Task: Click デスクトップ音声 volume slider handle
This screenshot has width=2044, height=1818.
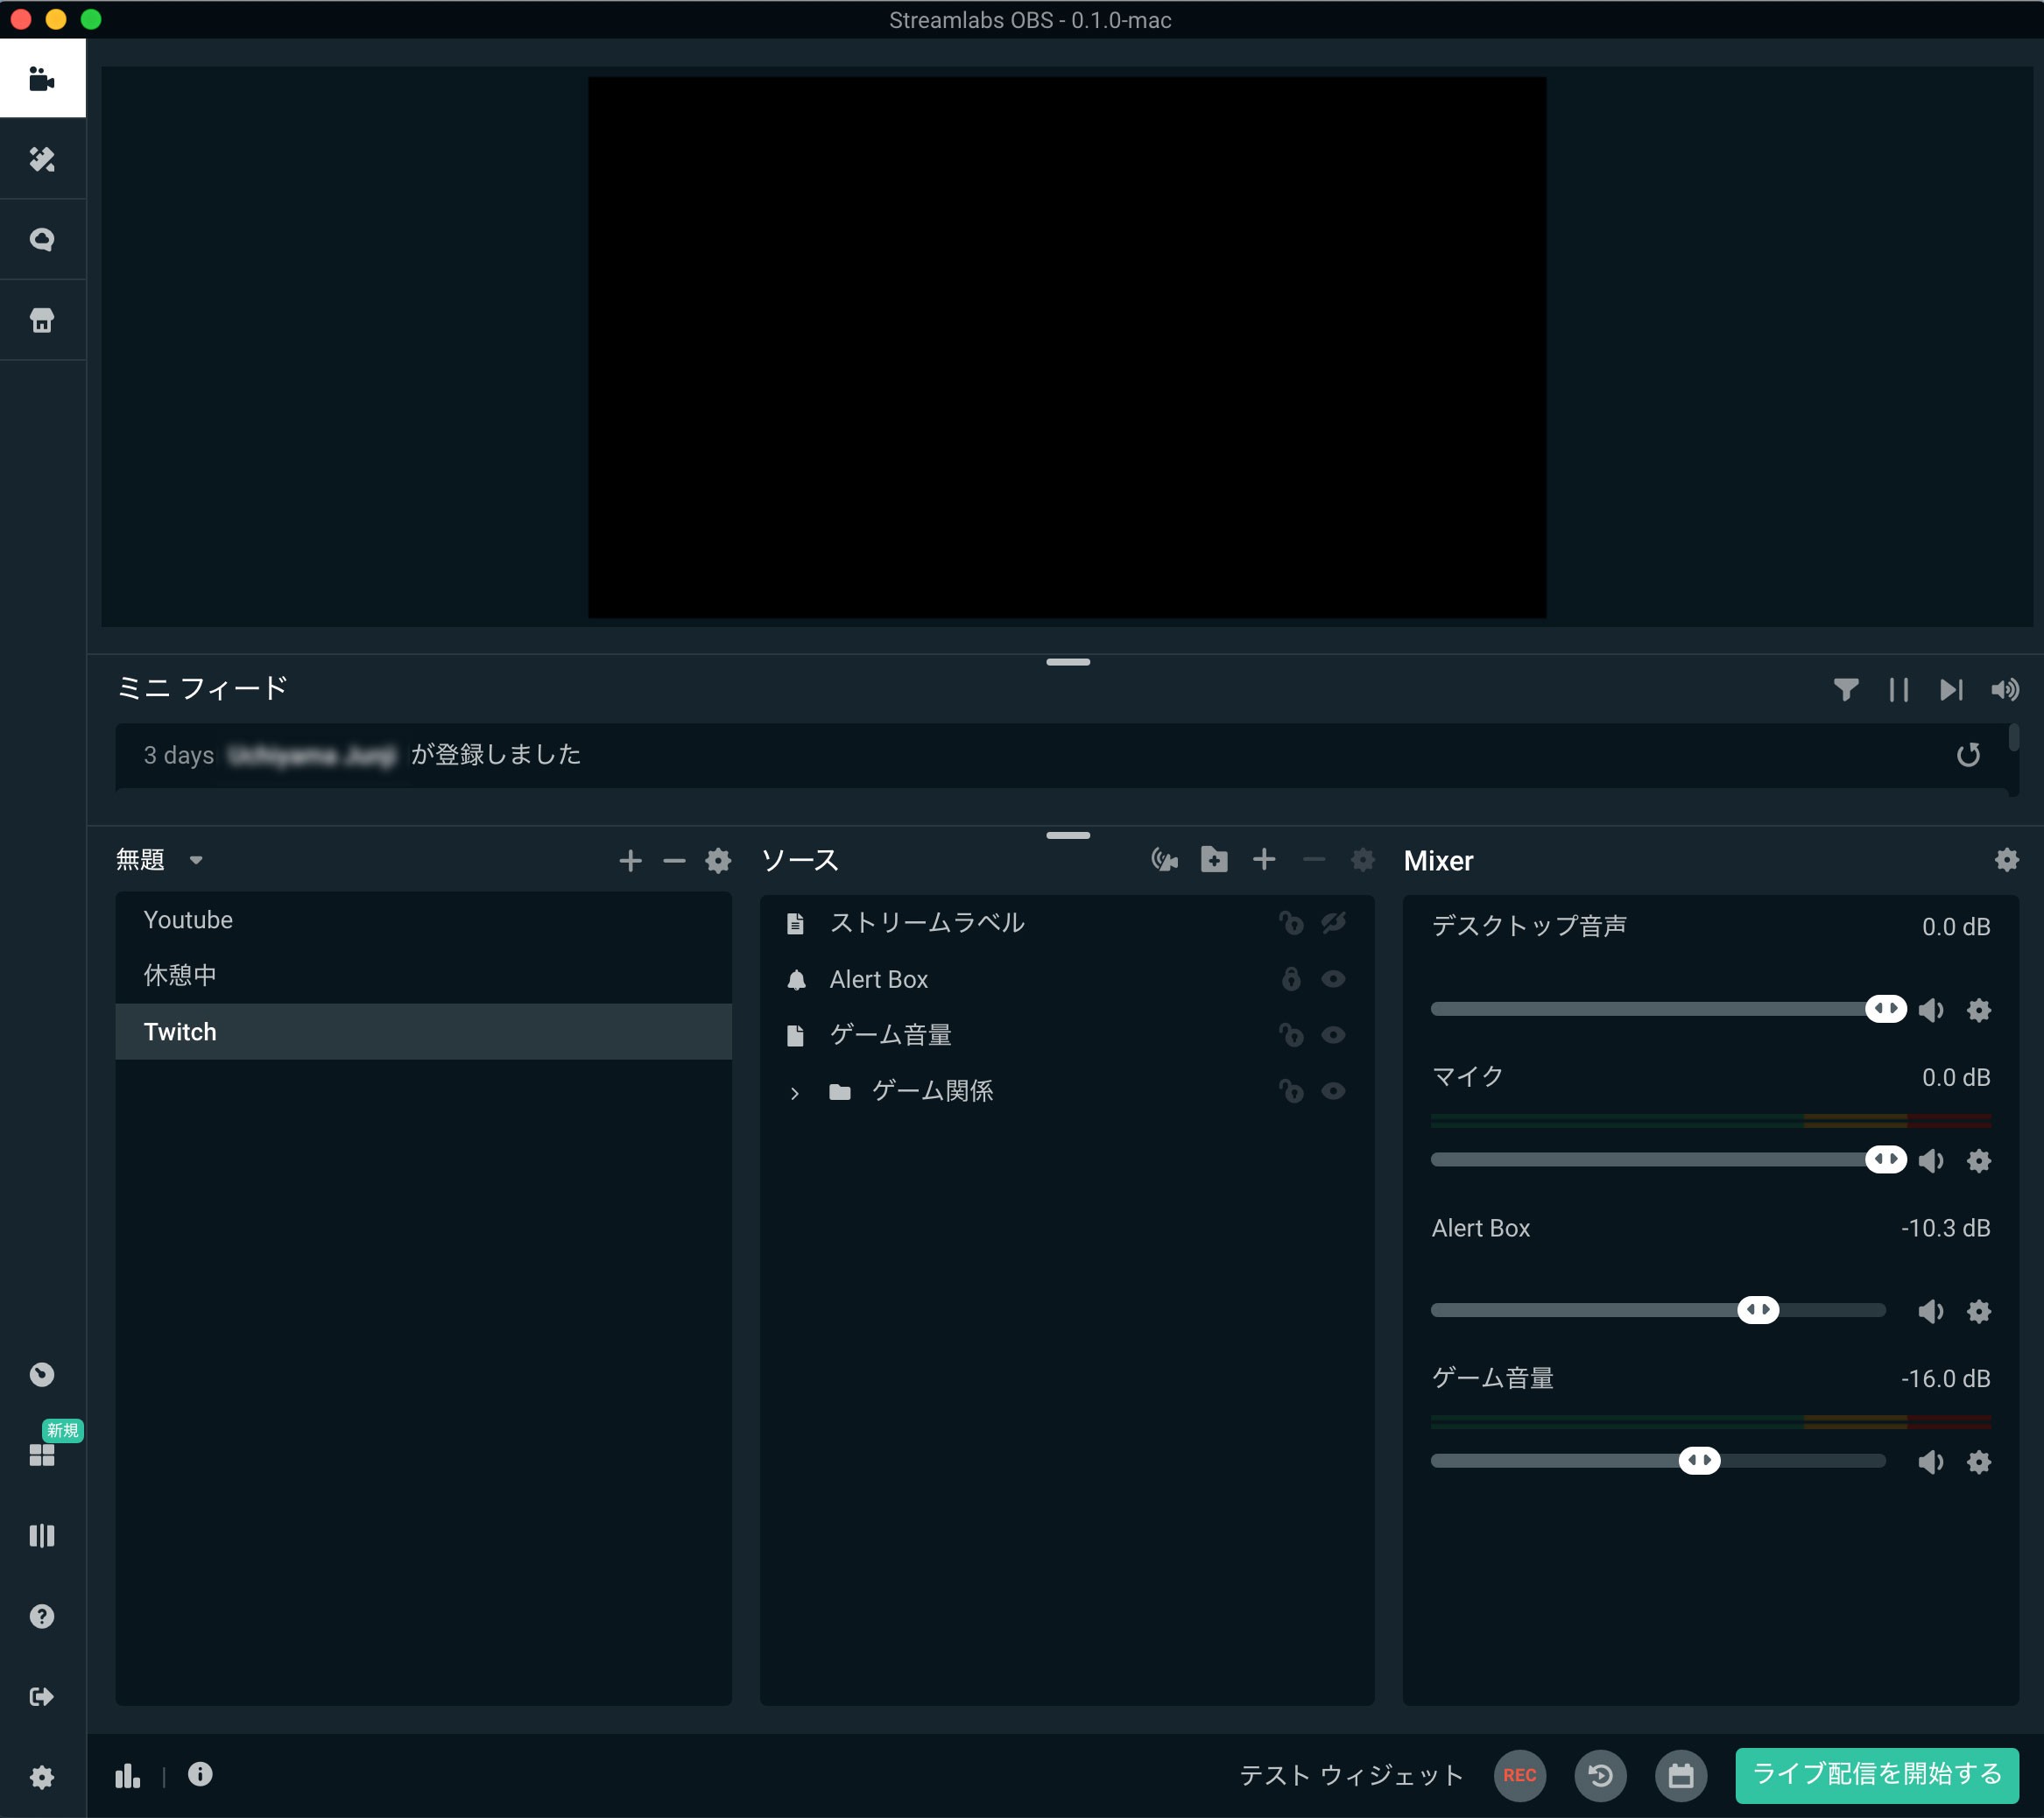Action: [x=1886, y=1008]
